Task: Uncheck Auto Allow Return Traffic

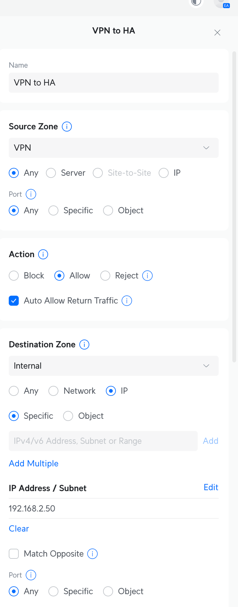Action: [14, 301]
